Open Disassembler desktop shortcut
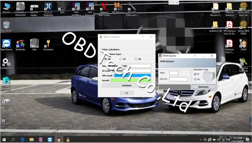This screenshot has height=143, width=252. coord(7,119)
